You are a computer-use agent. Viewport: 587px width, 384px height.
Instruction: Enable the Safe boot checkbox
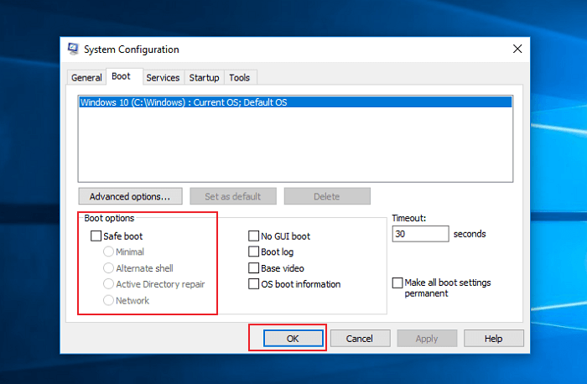[x=96, y=236]
